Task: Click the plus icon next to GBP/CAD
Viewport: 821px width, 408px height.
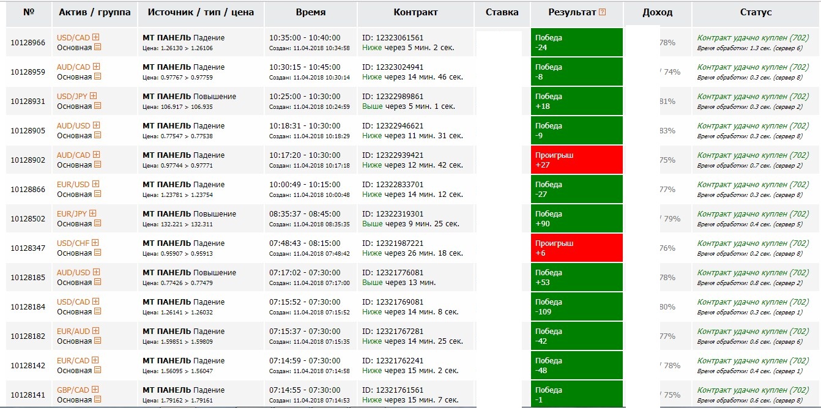Action: pos(95,390)
